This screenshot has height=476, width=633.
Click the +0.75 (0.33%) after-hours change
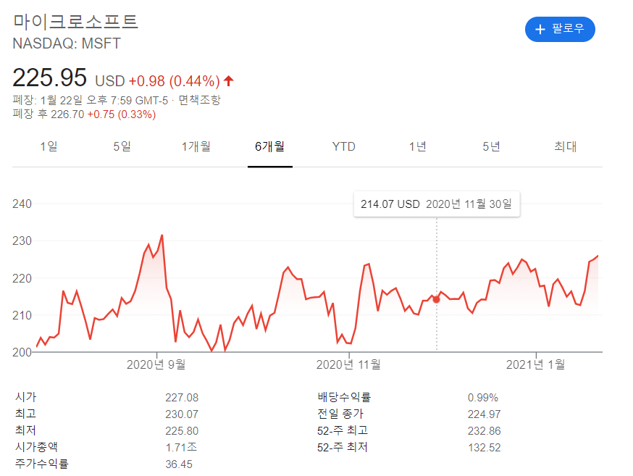122,114
